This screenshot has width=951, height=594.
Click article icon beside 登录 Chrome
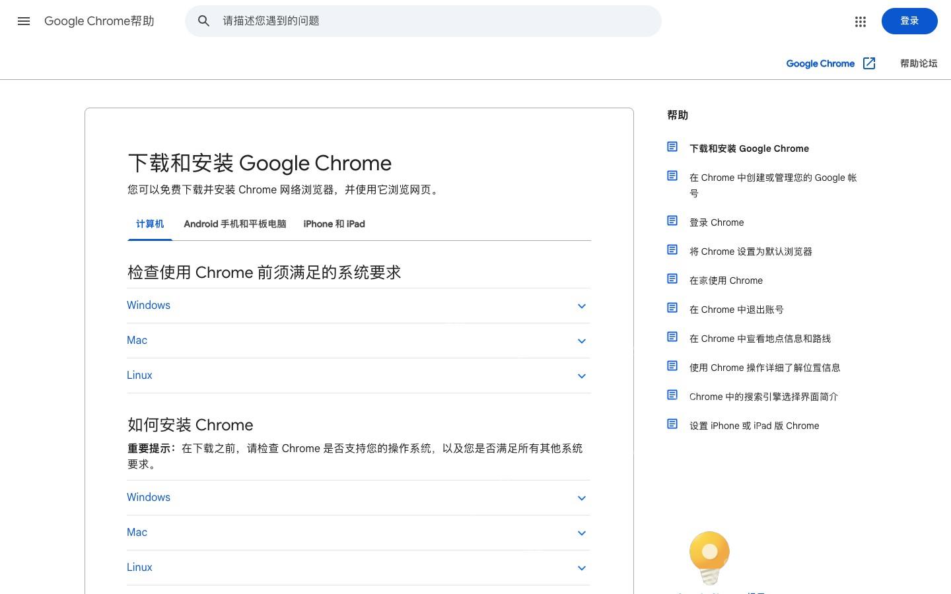click(672, 220)
